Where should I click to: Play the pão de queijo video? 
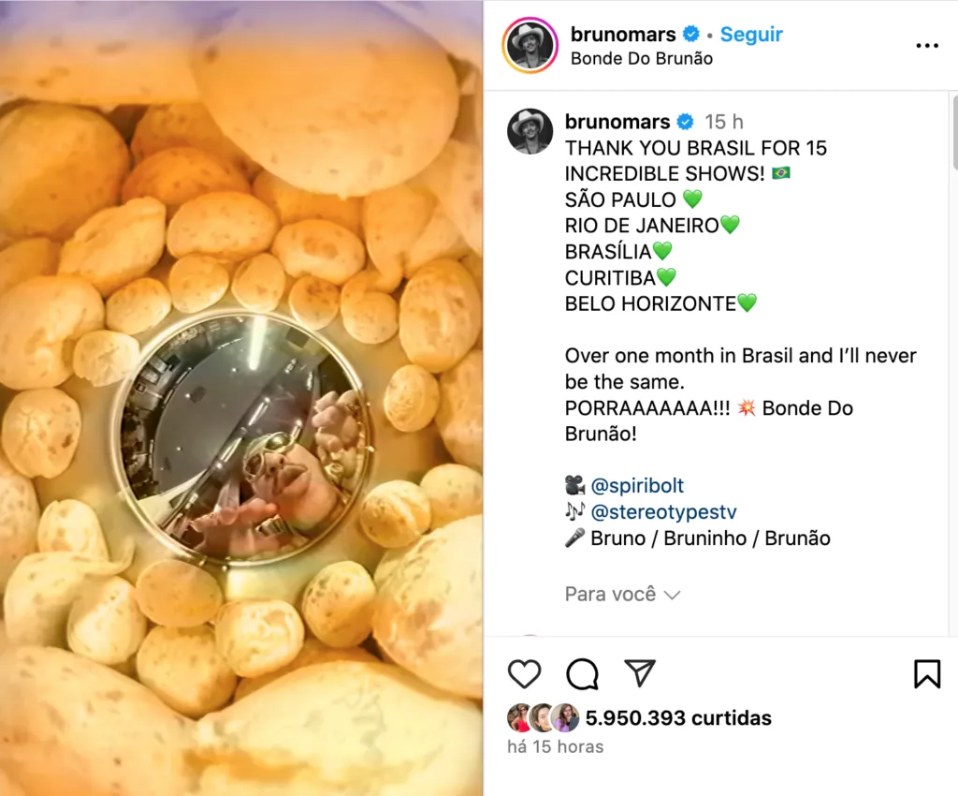coord(241,398)
